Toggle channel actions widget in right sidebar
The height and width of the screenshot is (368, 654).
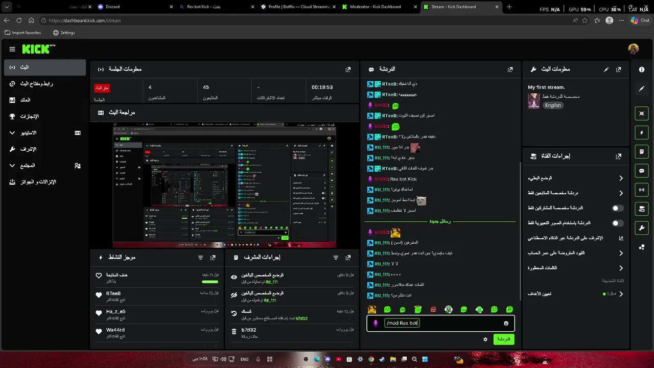coord(642,209)
